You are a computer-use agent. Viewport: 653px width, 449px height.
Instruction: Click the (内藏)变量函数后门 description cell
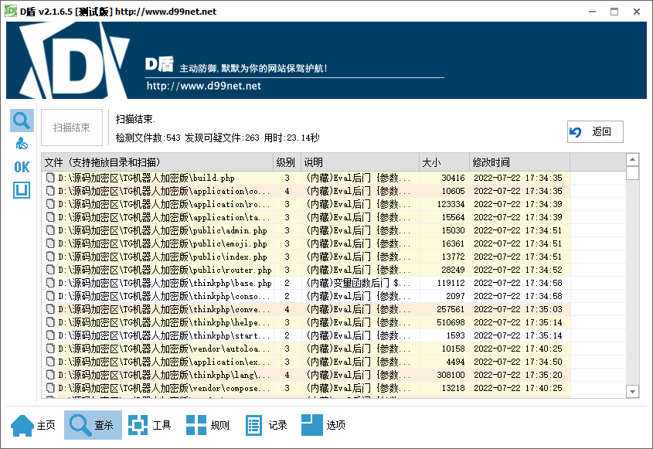[359, 283]
